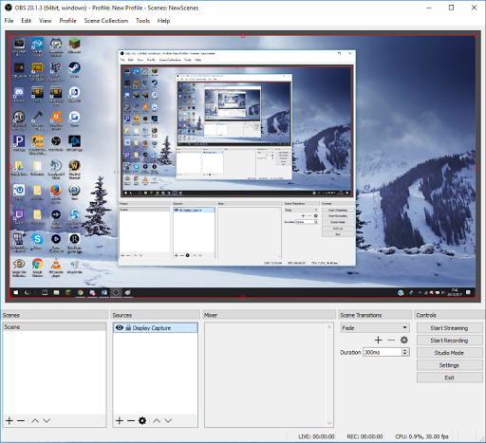Increase Duration with the up stepper arrow

coord(405,350)
